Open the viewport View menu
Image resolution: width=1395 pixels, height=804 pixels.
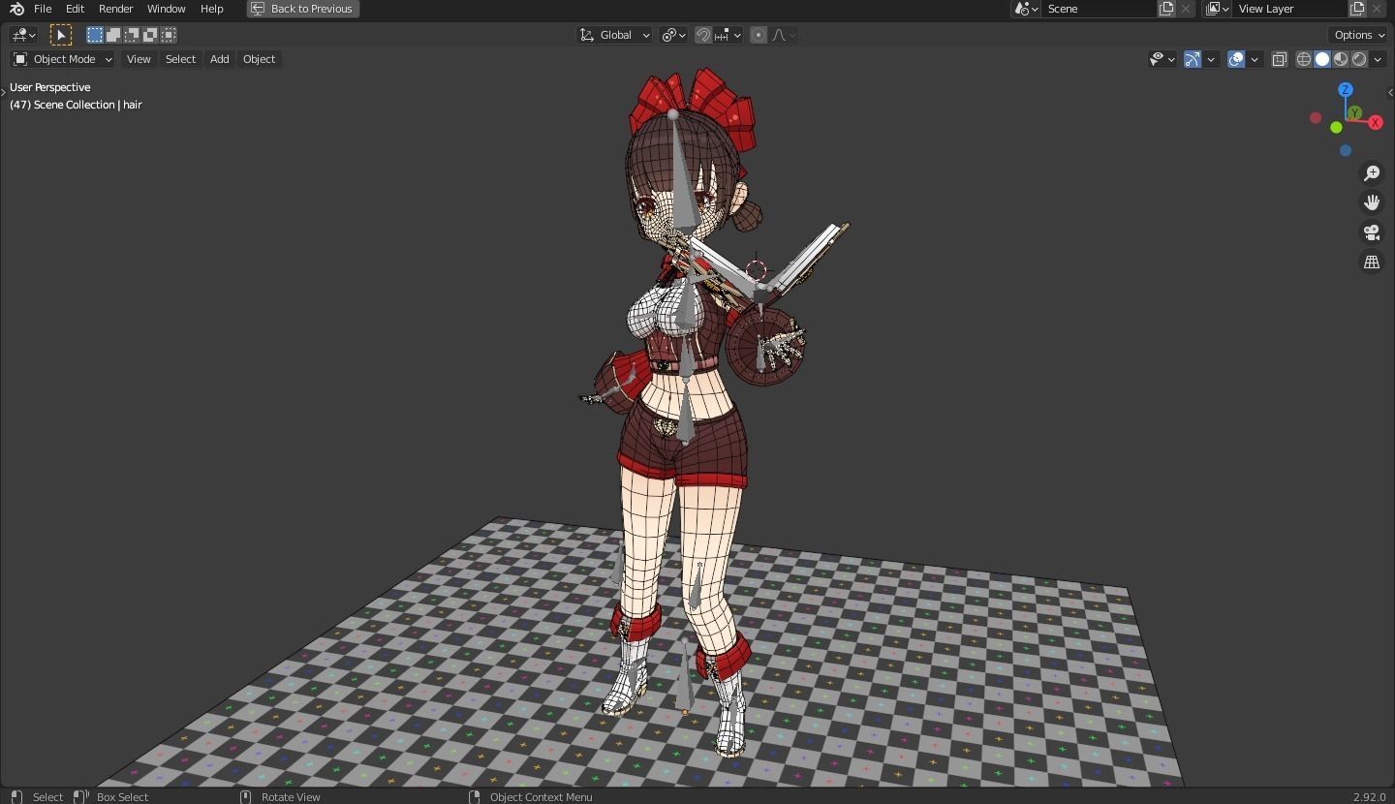click(139, 59)
